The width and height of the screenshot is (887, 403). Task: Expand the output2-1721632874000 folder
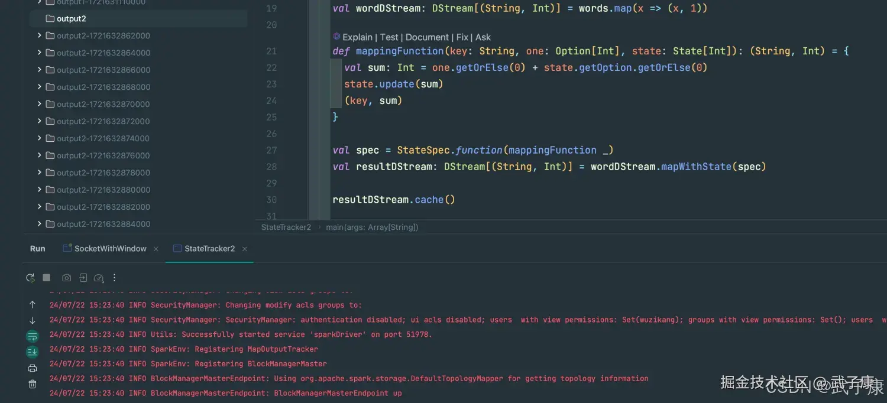[40, 138]
